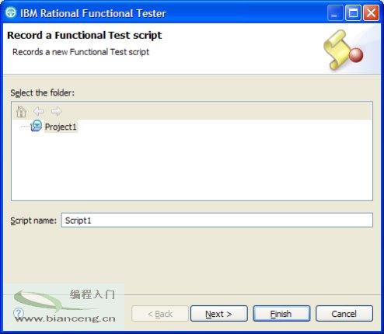Click the forward arrow in folder navigator
Viewport: 384px width, 334px height.
(x=56, y=112)
